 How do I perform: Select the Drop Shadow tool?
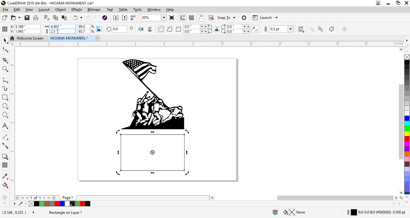[x=5, y=156]
